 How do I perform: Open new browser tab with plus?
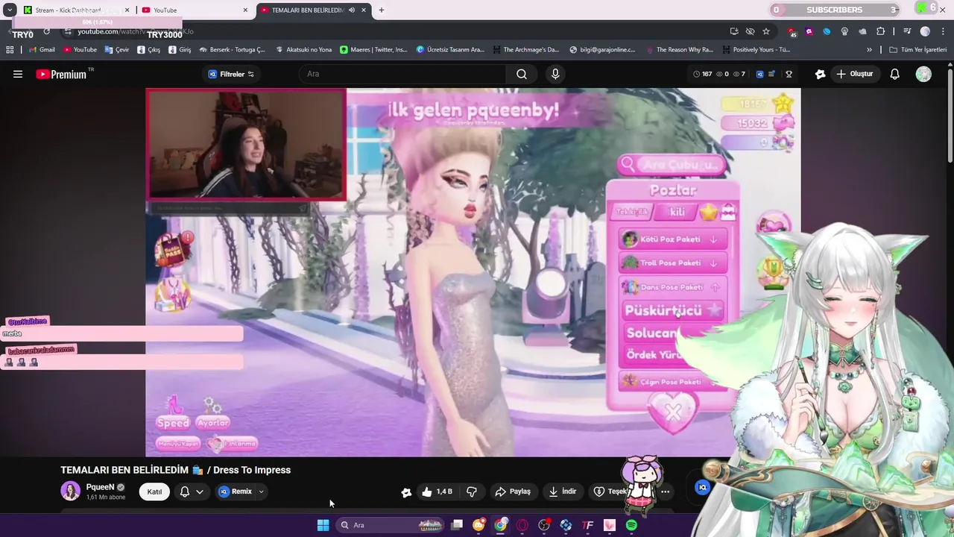381,10
